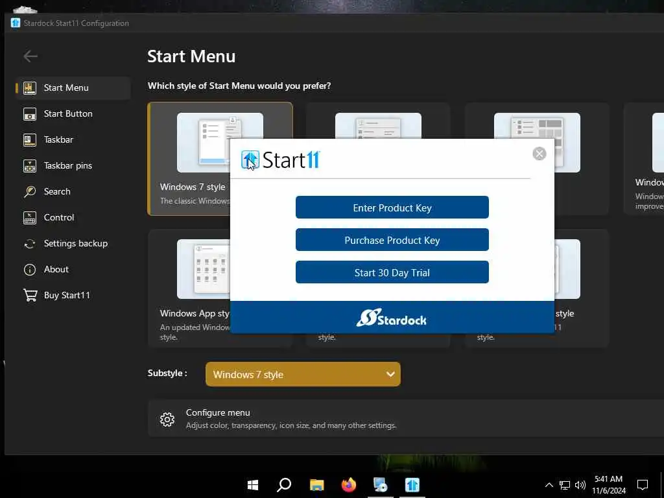The width and height of the screenshot is (664, 498).
Task: Open the Substyle Windows 7 style dropdown
Action: coord(303,374)
